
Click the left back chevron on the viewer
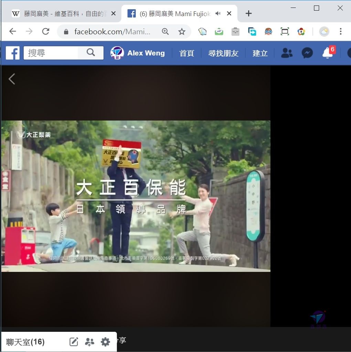click(12, 79)
